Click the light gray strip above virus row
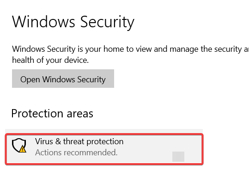The image size is (249, 171). point(104,131)
